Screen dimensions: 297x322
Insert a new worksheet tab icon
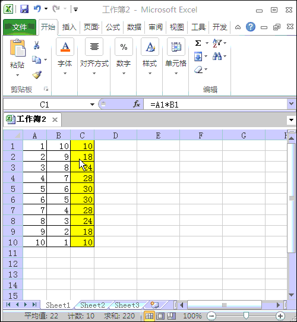[x=154, y=305]
